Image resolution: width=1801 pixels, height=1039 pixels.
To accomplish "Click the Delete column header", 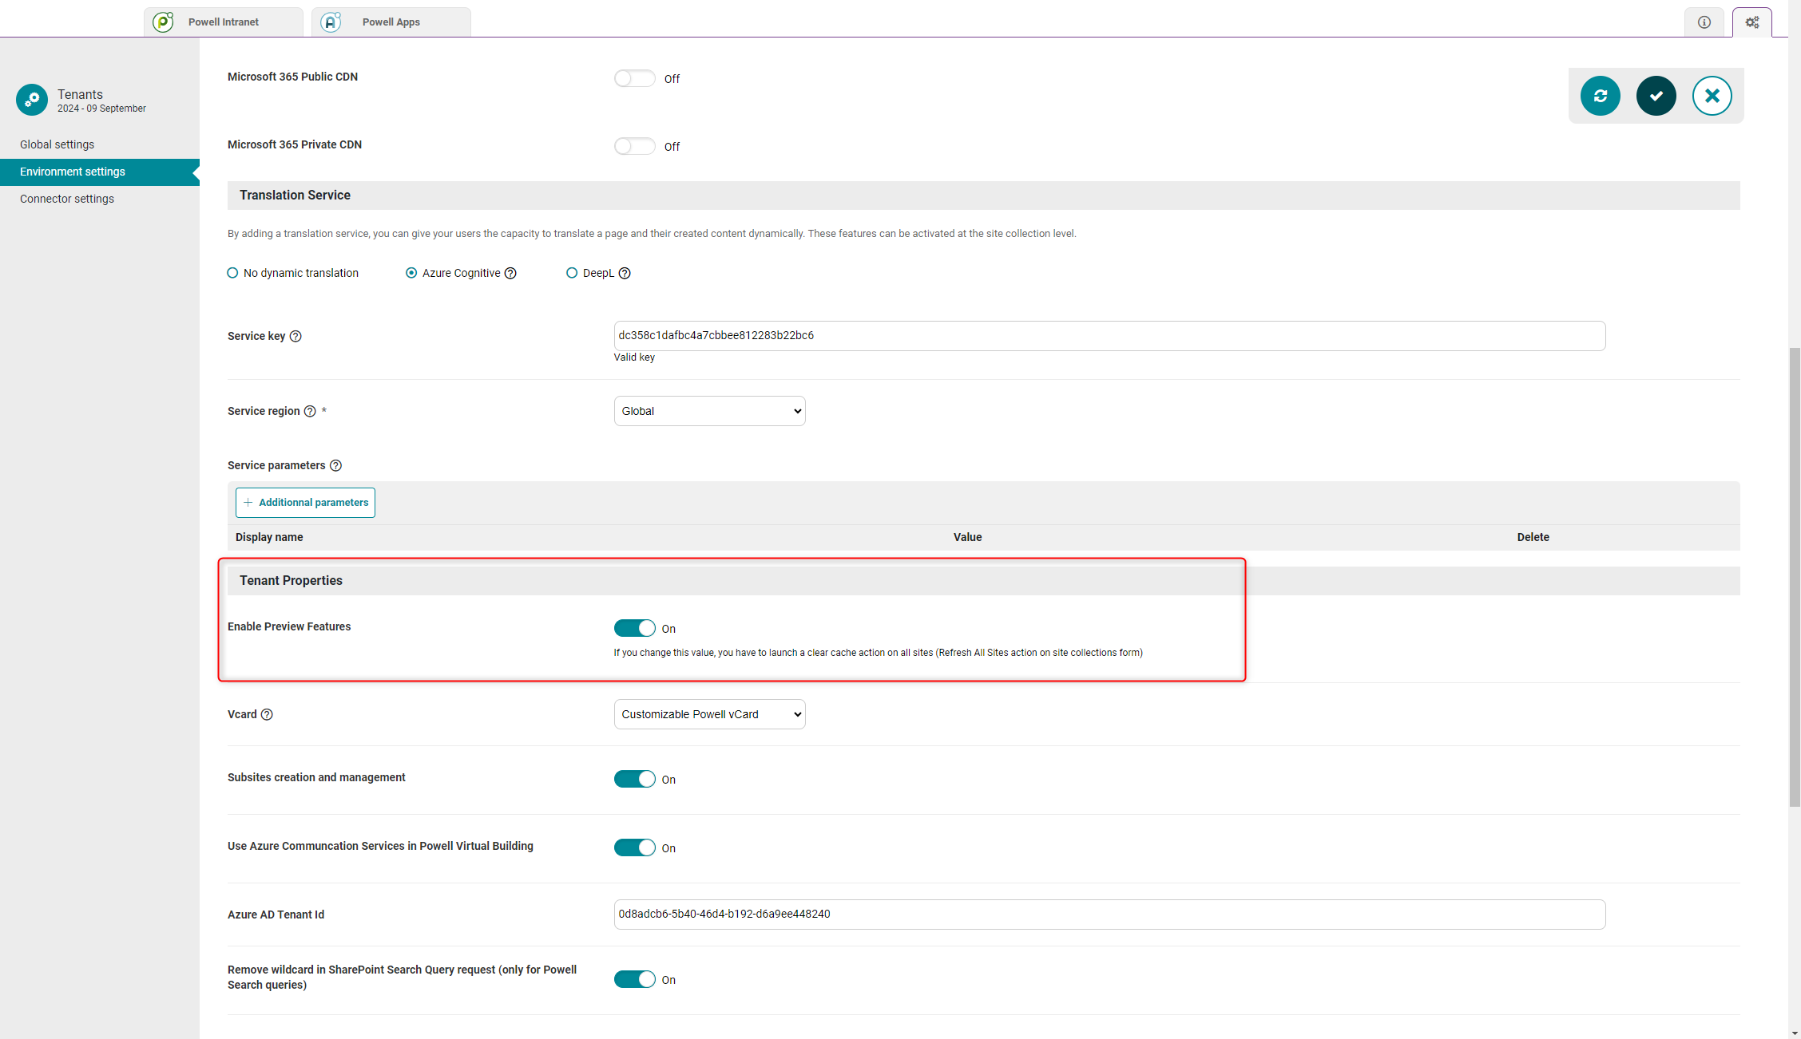I will (x=1533, y=537).
